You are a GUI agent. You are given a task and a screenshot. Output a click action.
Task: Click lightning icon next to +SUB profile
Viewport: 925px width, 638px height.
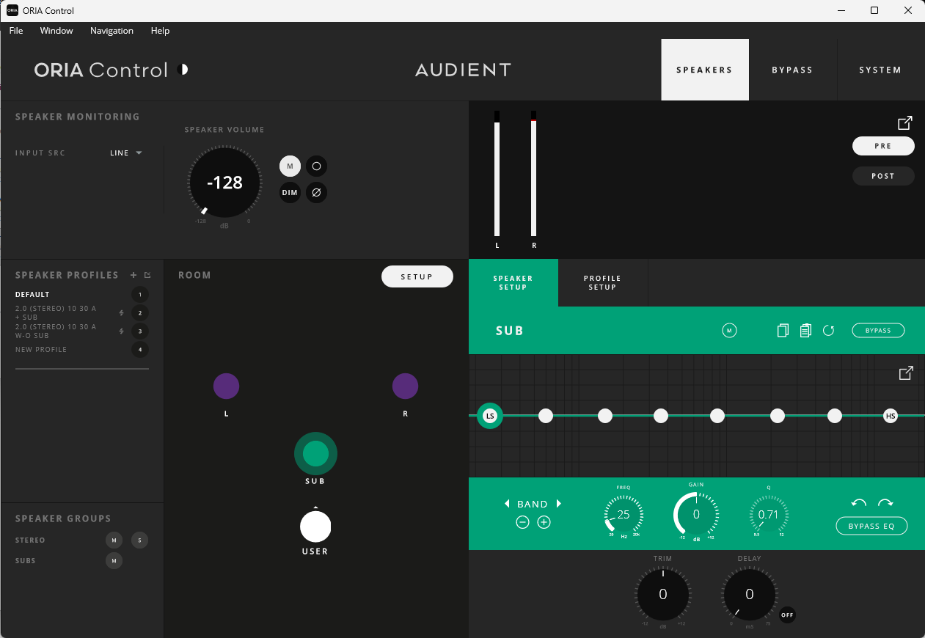pos(122,313)
